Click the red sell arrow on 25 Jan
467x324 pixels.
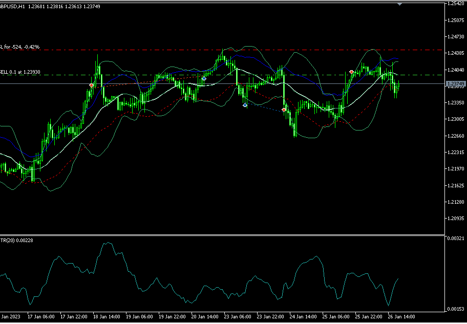[351, 72]
